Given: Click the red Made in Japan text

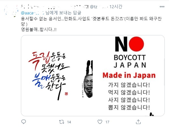Looking at the screenshot, I should point(129,75).
